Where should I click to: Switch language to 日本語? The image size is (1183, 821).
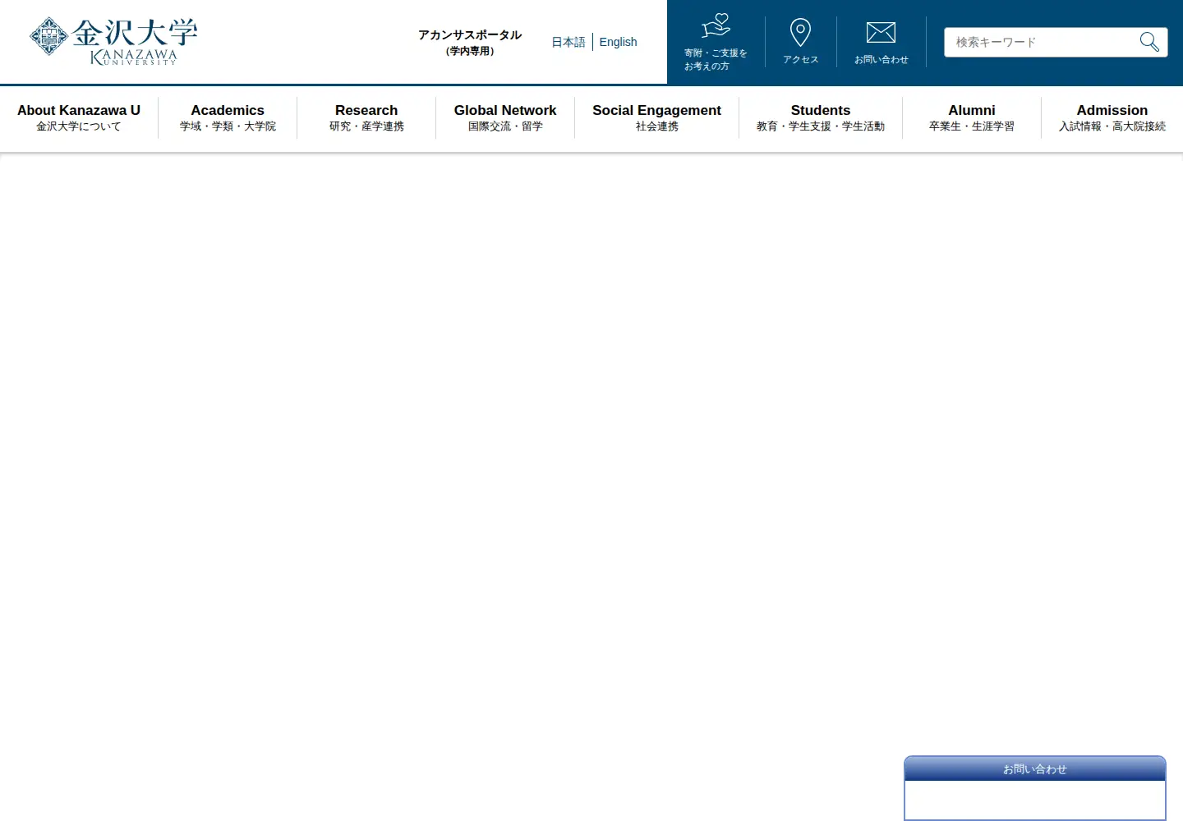point(568,42)
